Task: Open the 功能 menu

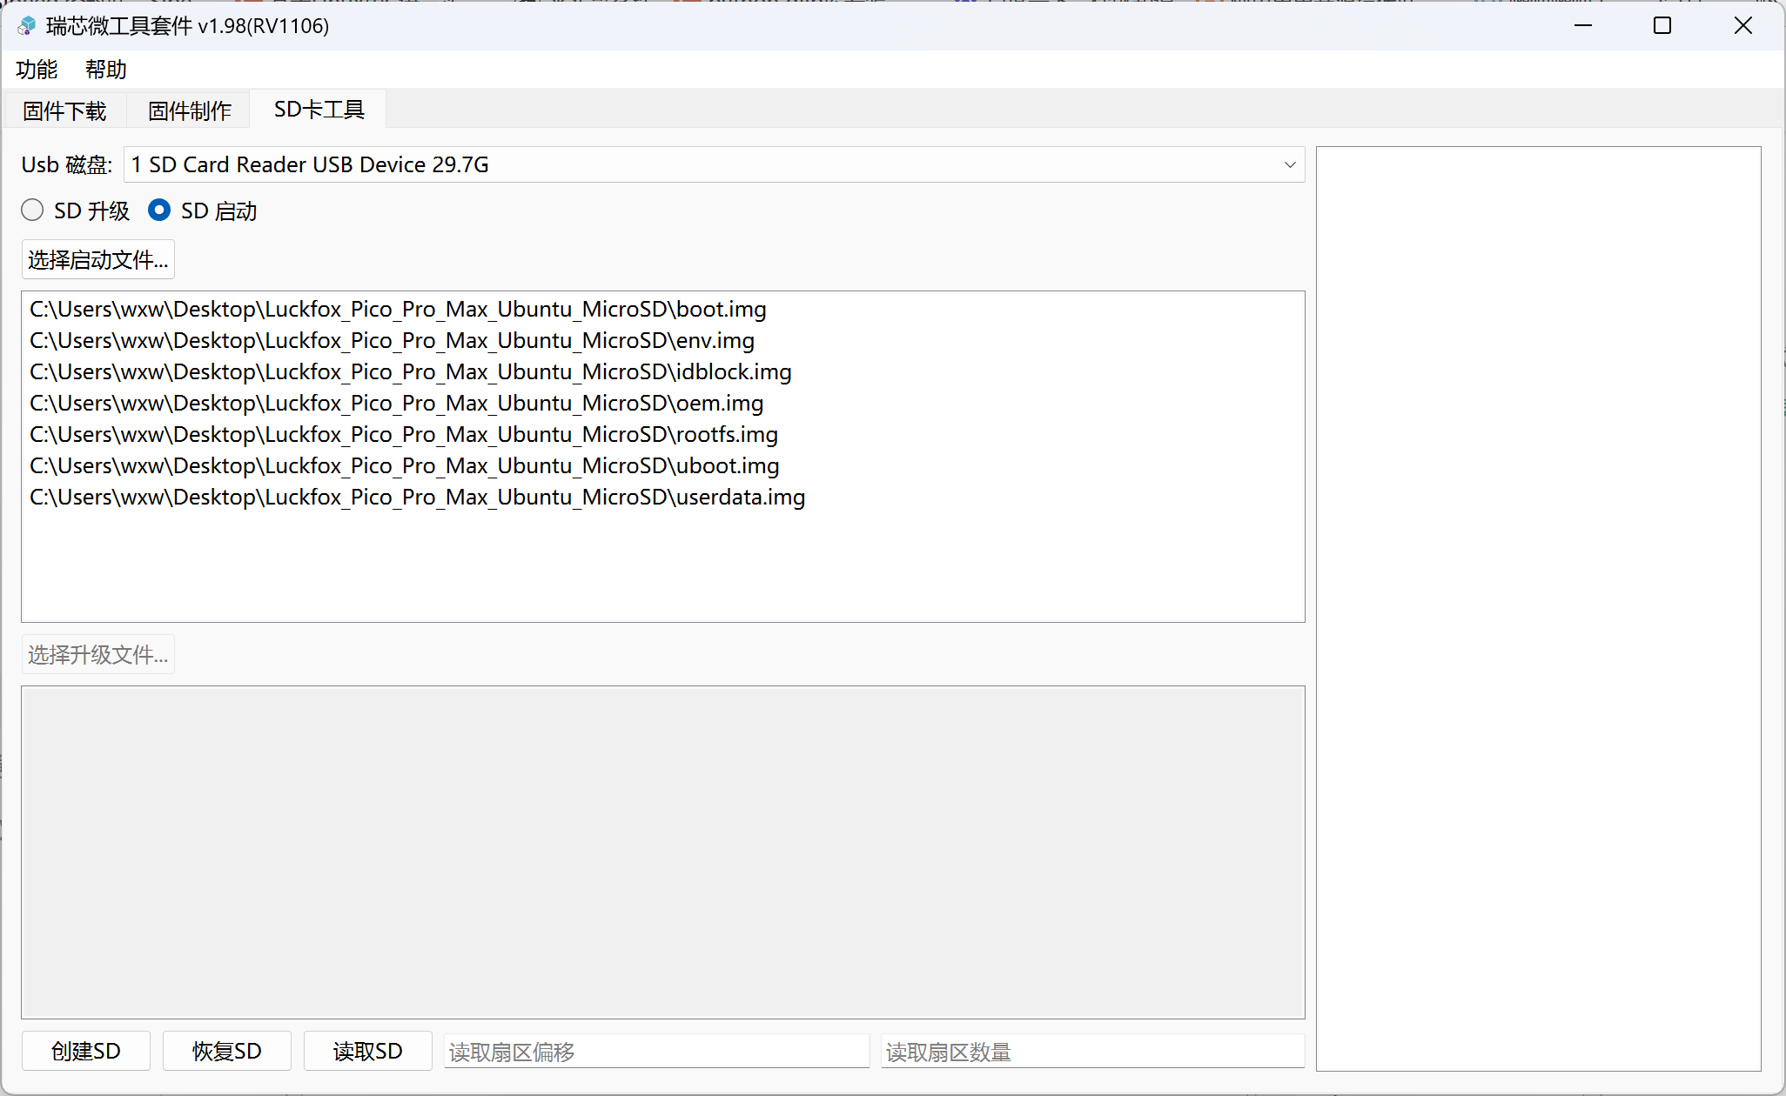Action: point(37,70)
